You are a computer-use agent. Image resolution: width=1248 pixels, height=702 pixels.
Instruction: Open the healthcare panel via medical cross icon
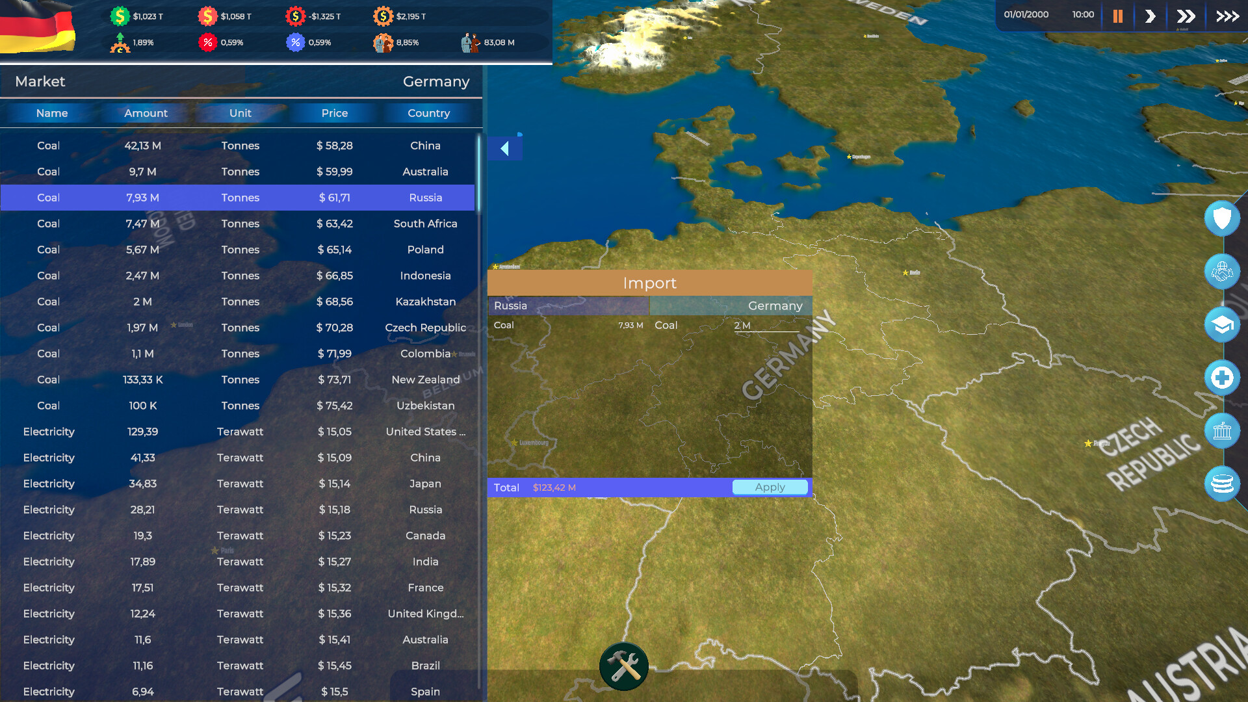coord(1221,377)
